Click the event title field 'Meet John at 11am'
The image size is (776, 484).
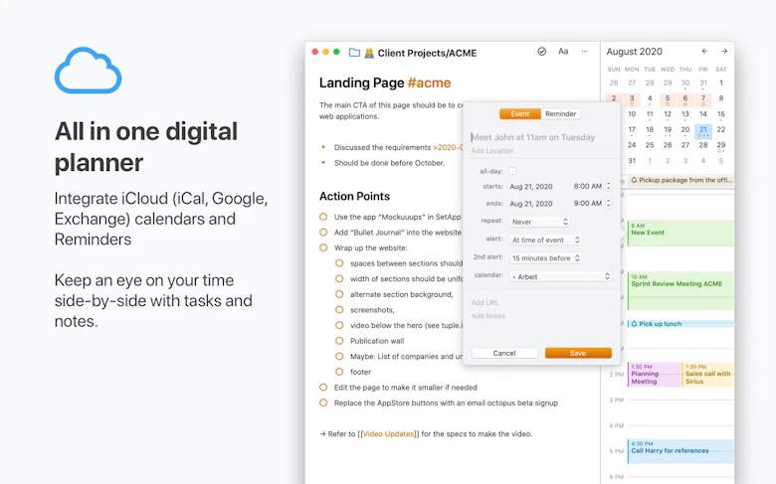[533, 137]
